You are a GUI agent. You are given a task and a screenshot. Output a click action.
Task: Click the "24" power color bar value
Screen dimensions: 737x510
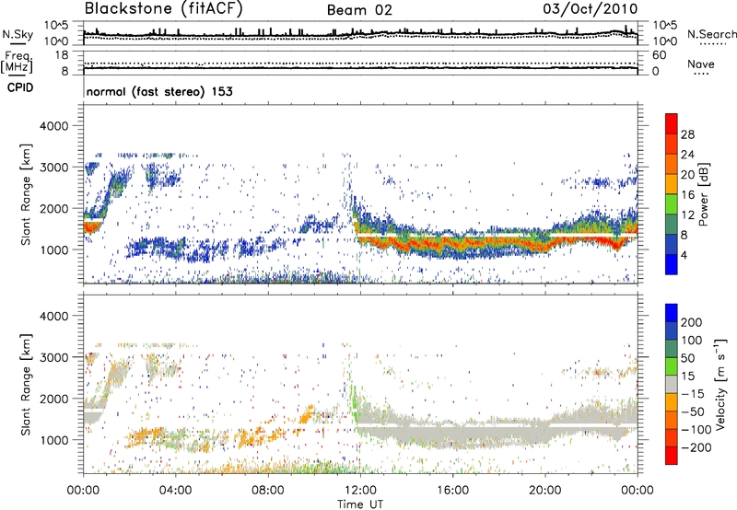click(687, 155)
